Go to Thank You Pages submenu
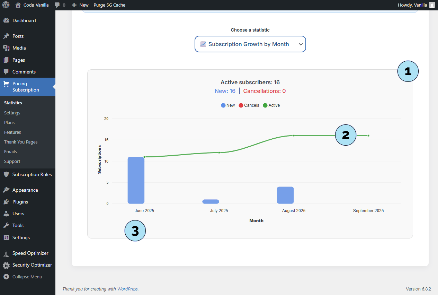This screenshot has width=438, height=295. (x=21, y=142)
